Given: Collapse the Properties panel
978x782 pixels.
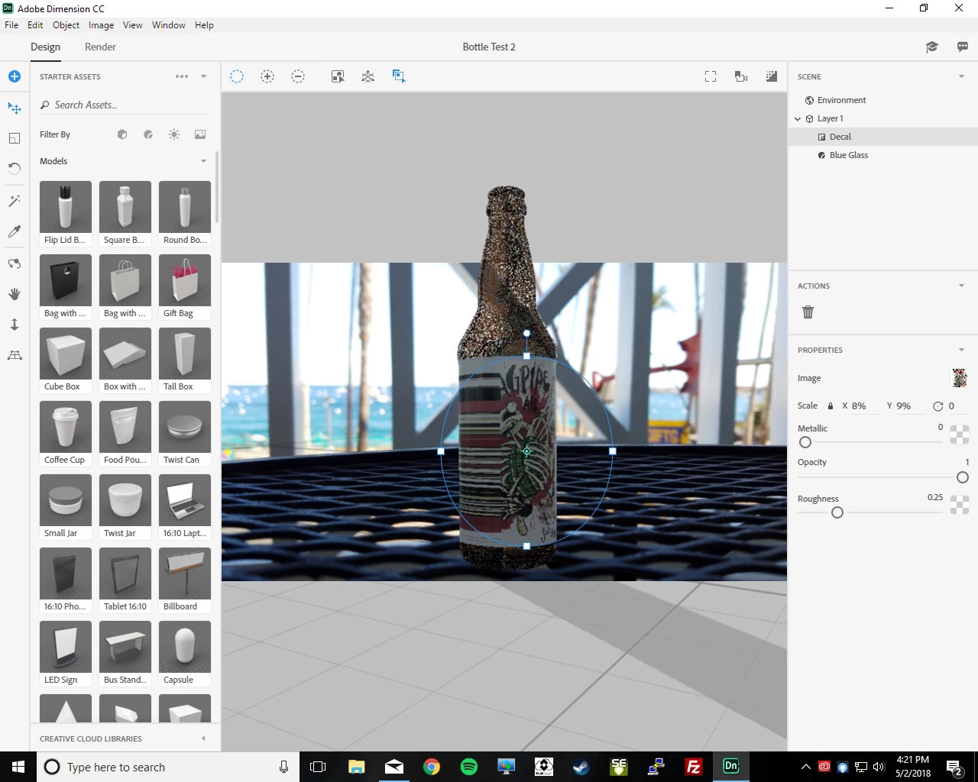Looking at the screenshot, I should click(961, 350).
